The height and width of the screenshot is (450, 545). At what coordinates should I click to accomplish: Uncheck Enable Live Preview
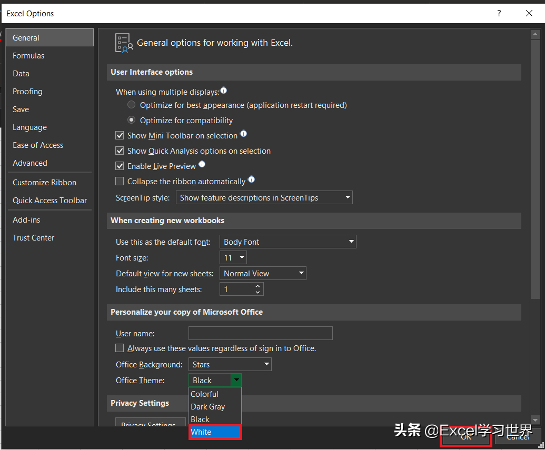point(120,166)
